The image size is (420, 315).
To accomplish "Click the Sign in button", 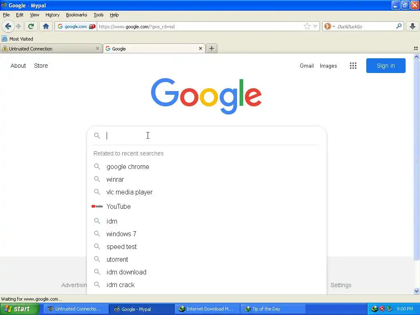I will [386, 66].
